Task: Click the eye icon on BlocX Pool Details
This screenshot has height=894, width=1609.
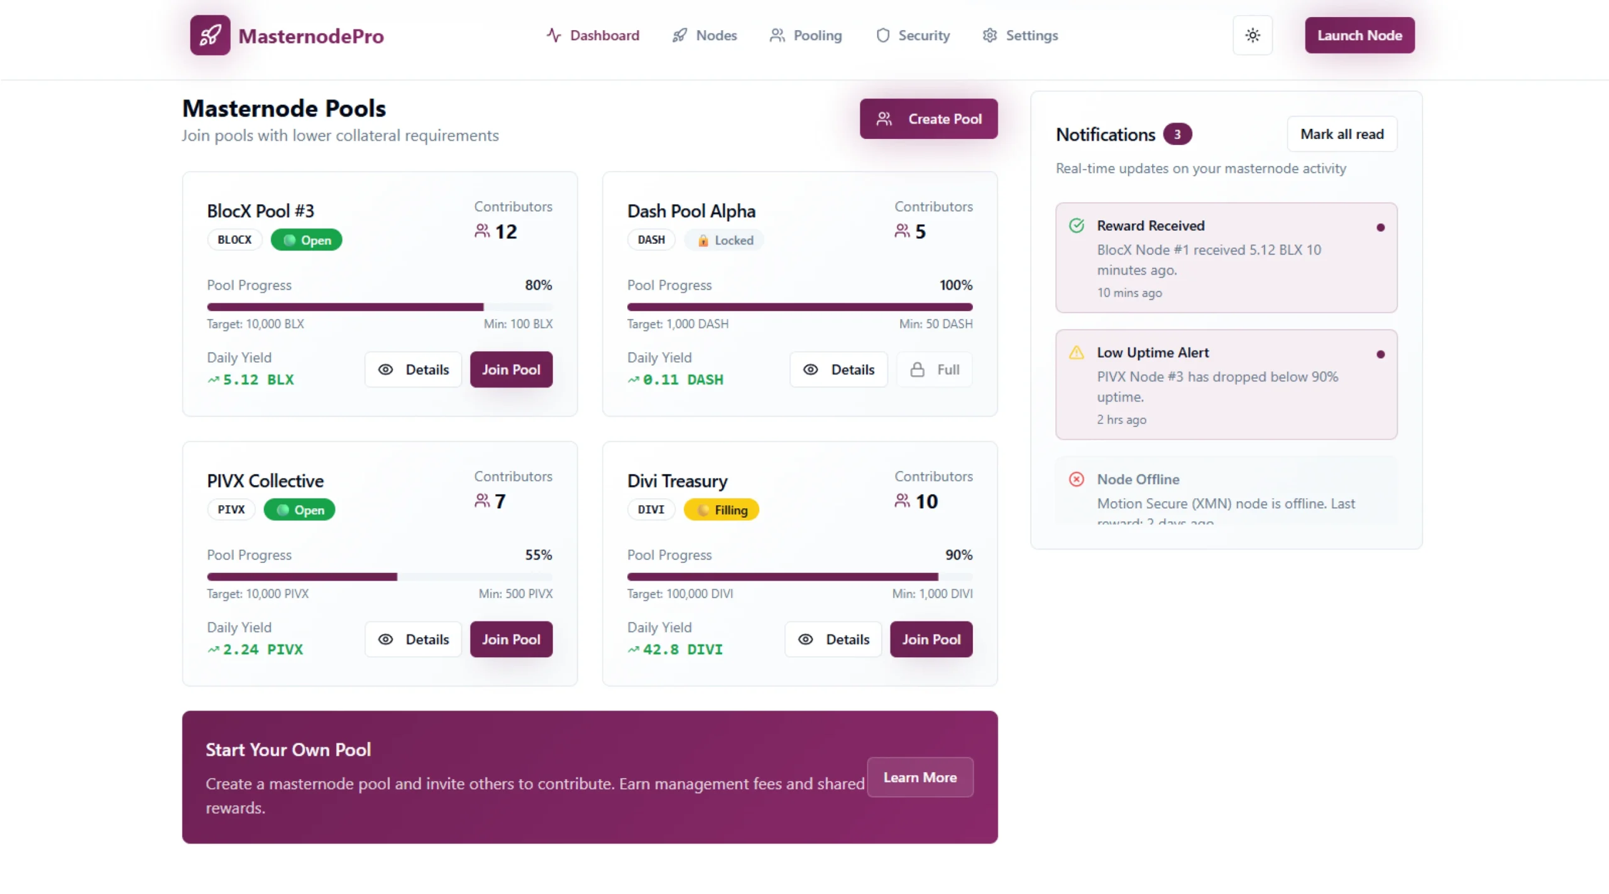Action: (385, 369)
